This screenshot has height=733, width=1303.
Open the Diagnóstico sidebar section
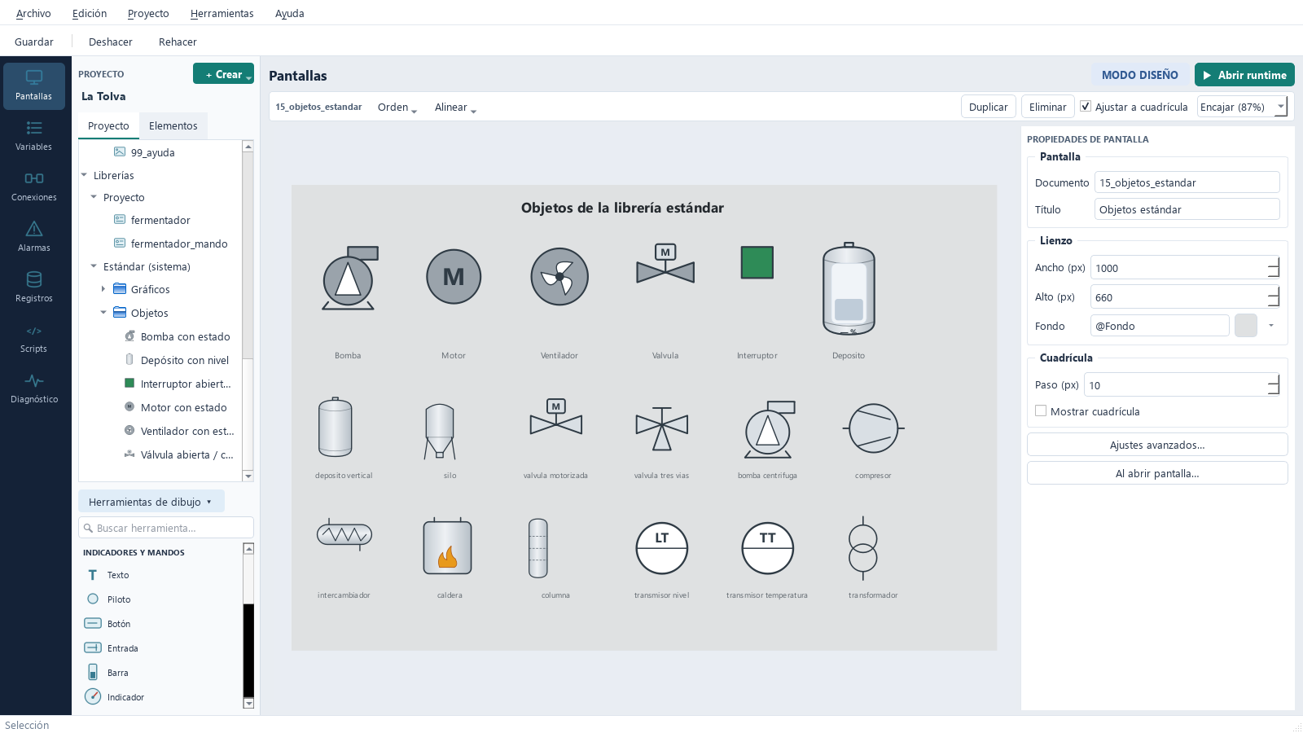pyautogui.click(x=34, y=388)
